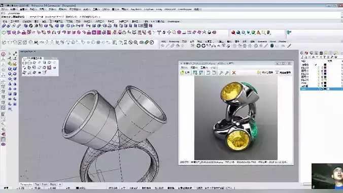343x193 pixels.
Task: Click the red pink icon in floating toolbar
Action: pyautogui.click(x=49, y=68)
